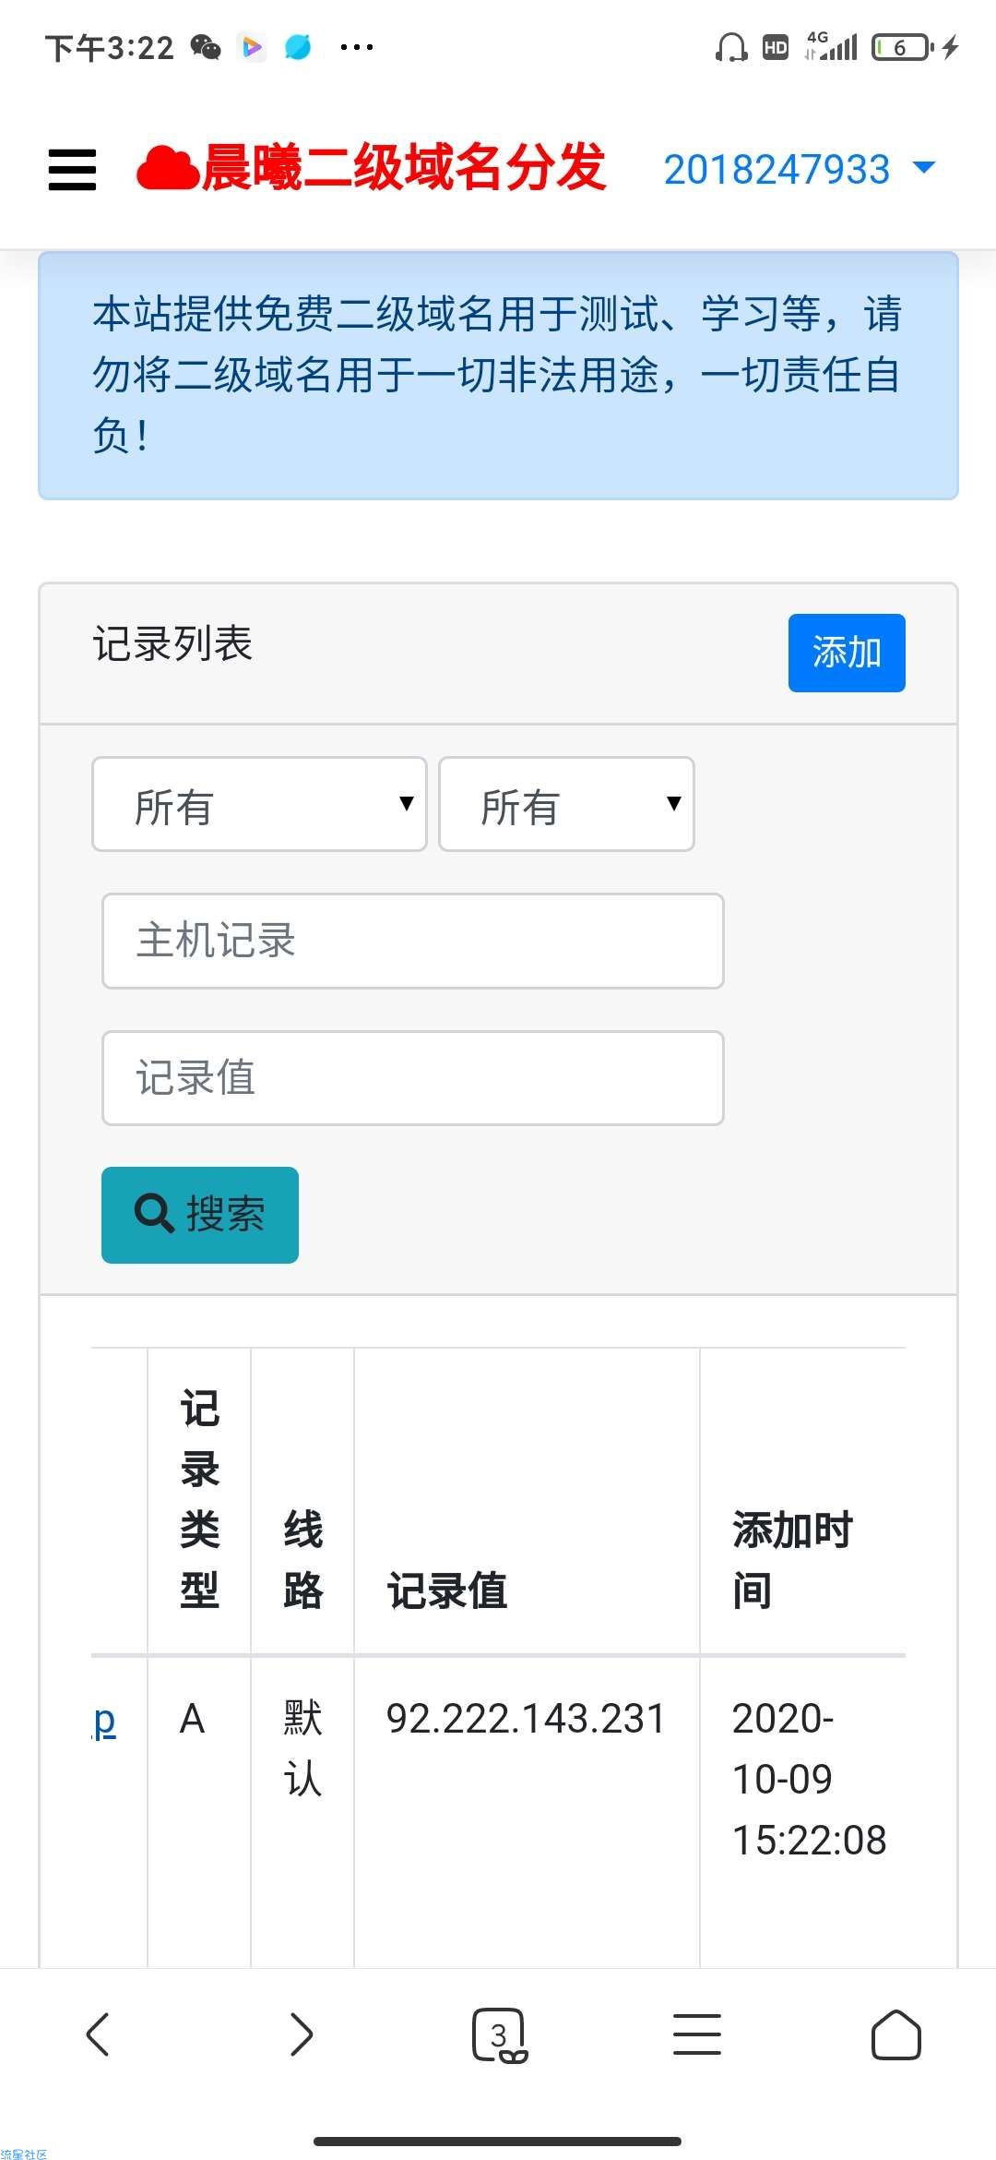Image resolution: width=996 pixels, height=2160 pixels.
Task: Open the second 所有 filter dropdown
Action: click(x=566, y=804)
